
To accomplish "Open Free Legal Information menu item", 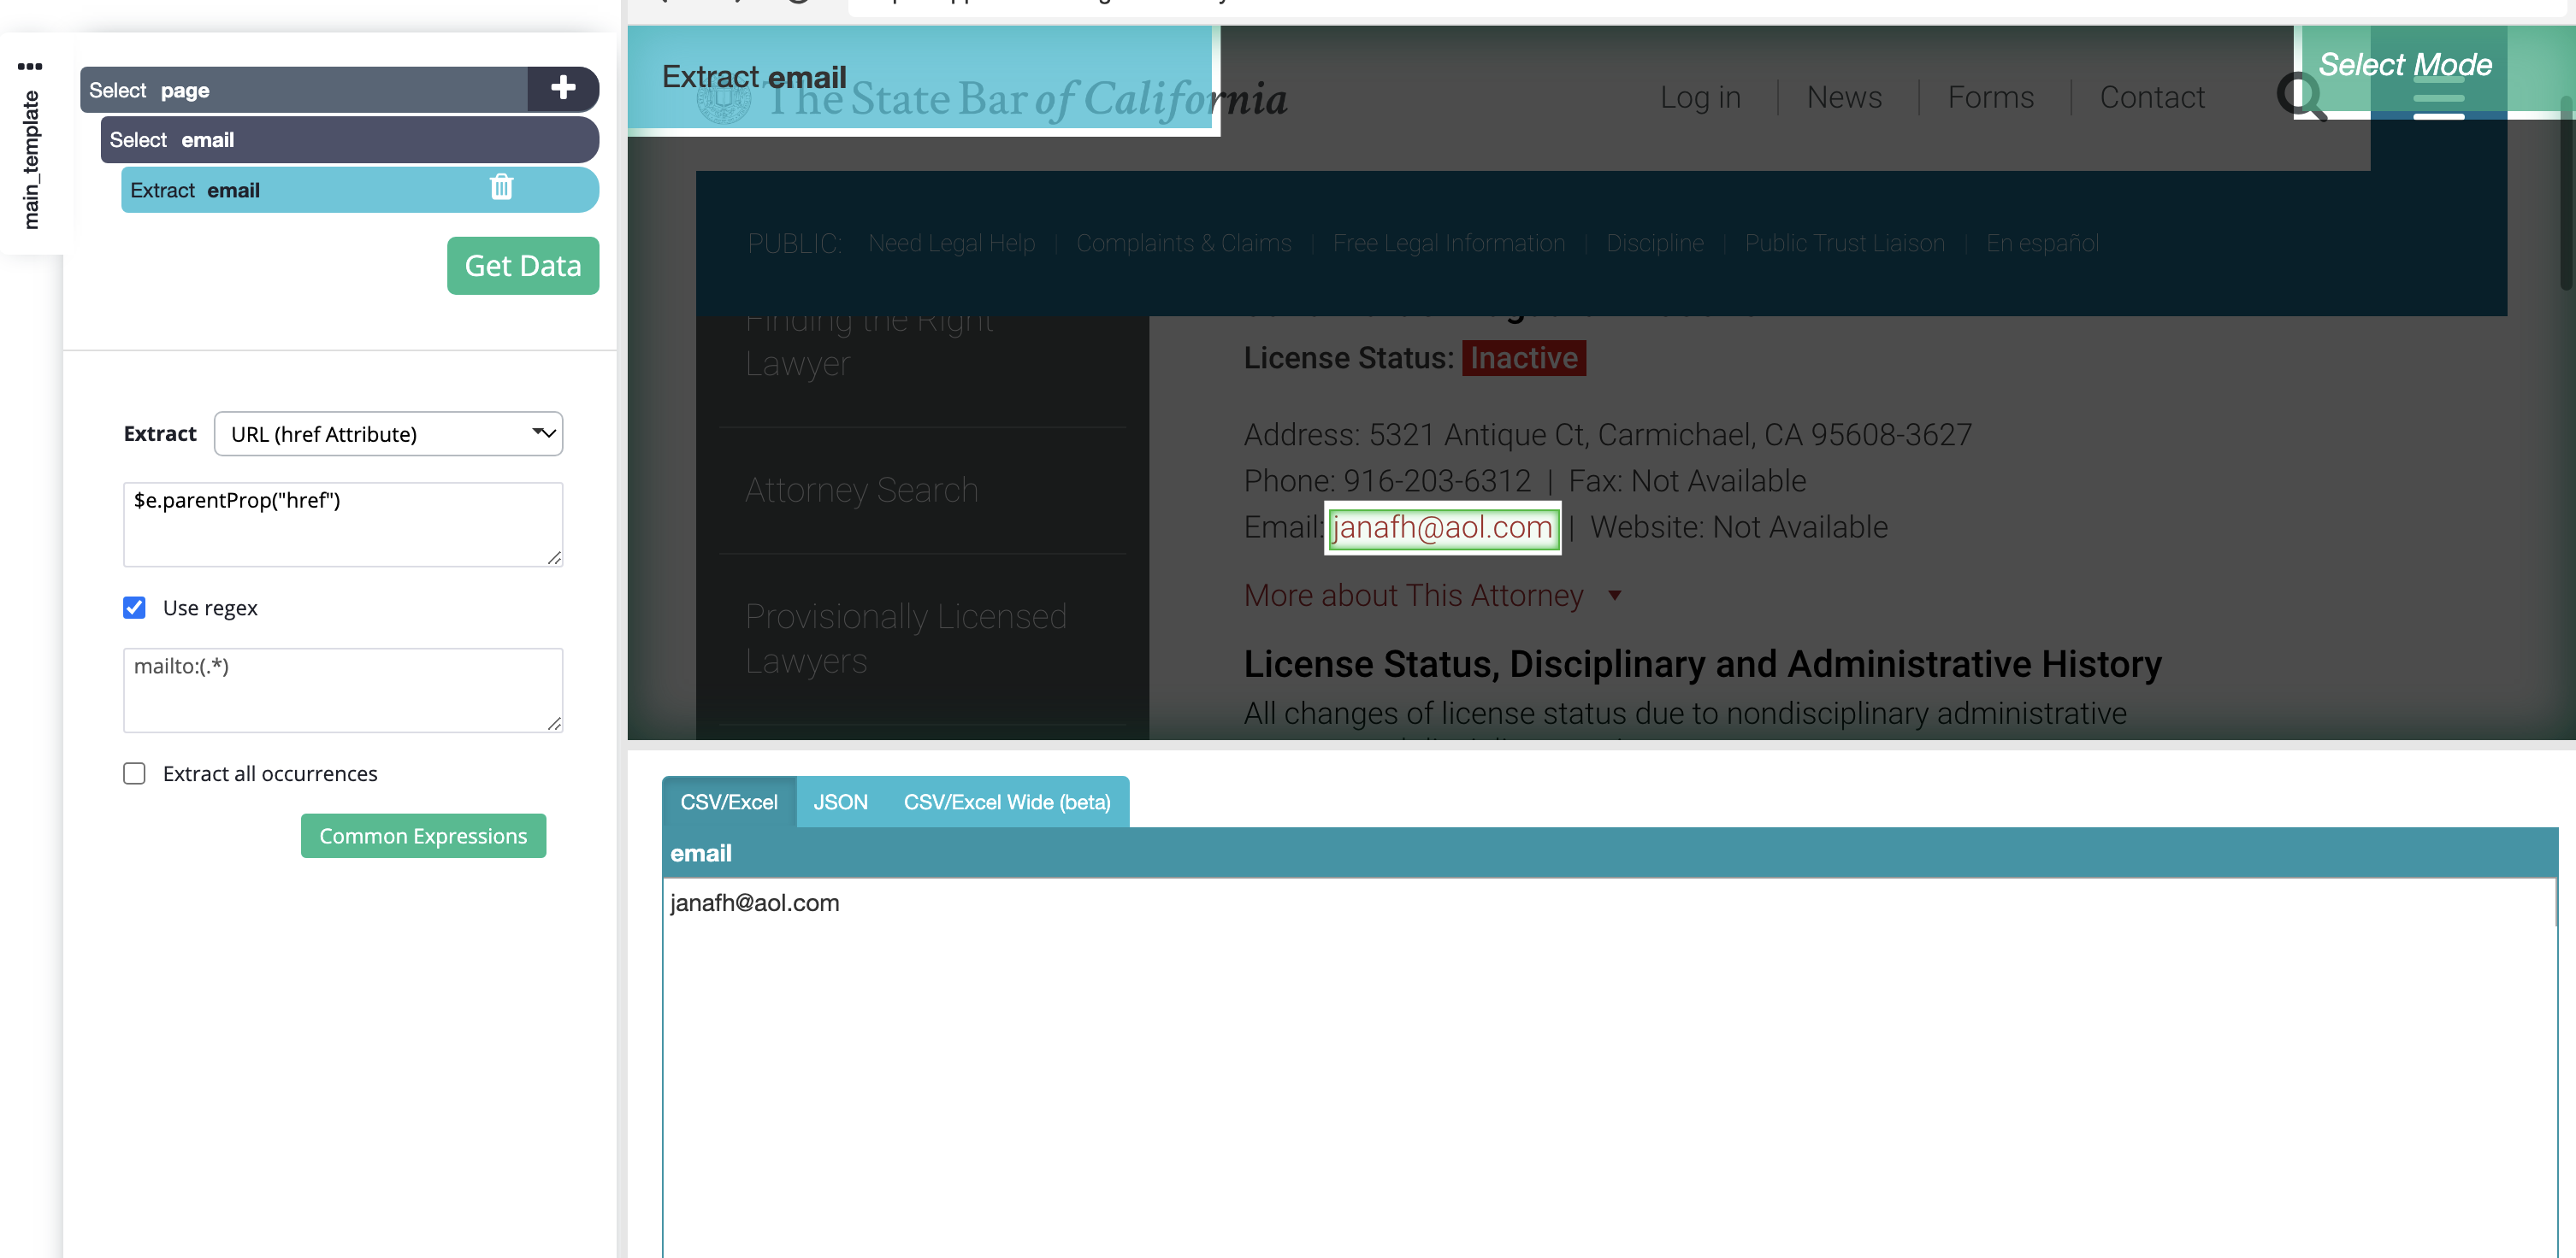I will coord(1449,244).
